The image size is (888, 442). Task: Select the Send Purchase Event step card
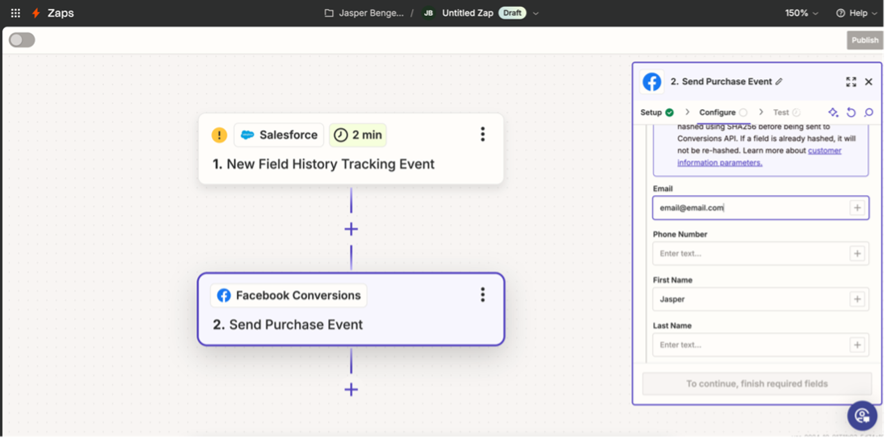click(x=351, y=309)
